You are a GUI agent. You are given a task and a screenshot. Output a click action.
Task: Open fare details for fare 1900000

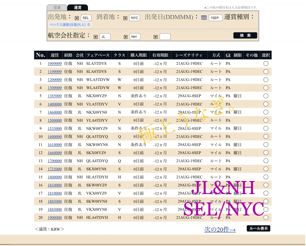54,217
